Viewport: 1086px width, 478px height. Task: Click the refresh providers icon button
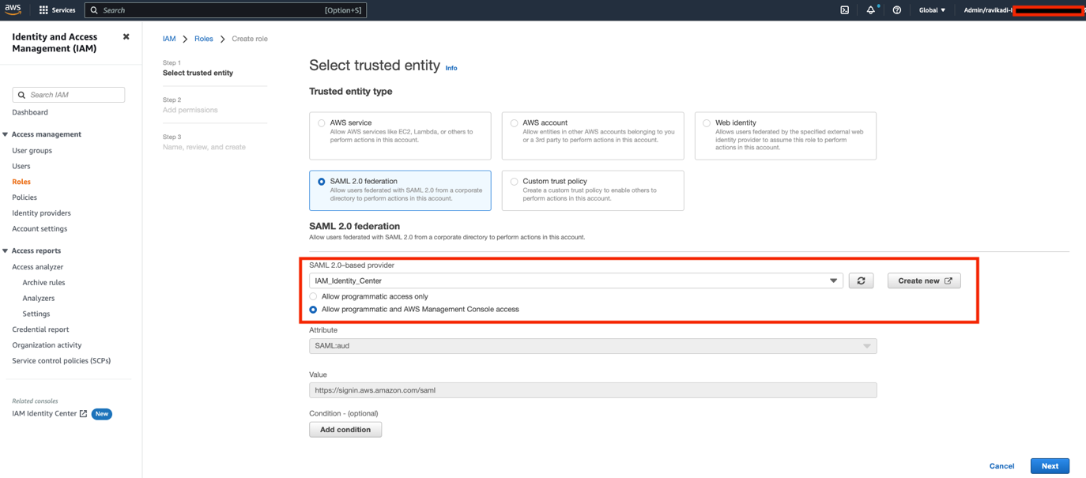[861, 280]
